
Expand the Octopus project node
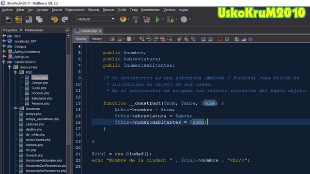(x=4, y=46)
